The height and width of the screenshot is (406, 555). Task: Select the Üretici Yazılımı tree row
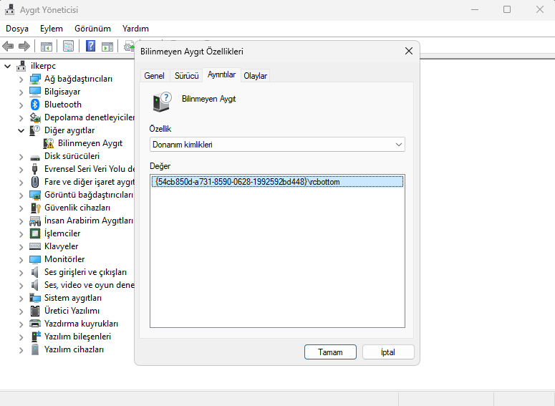click(72, 311)
